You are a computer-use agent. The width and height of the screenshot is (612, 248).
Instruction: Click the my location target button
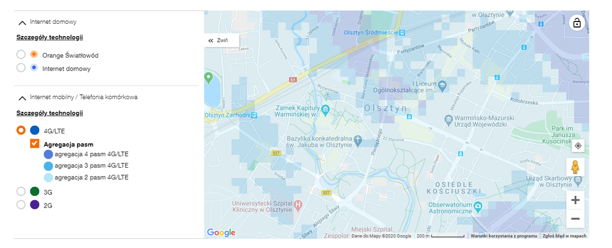576,146
